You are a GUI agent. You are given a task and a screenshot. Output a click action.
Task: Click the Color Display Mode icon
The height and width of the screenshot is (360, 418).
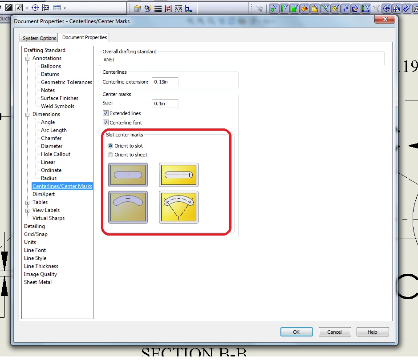[x=189, y=8]
